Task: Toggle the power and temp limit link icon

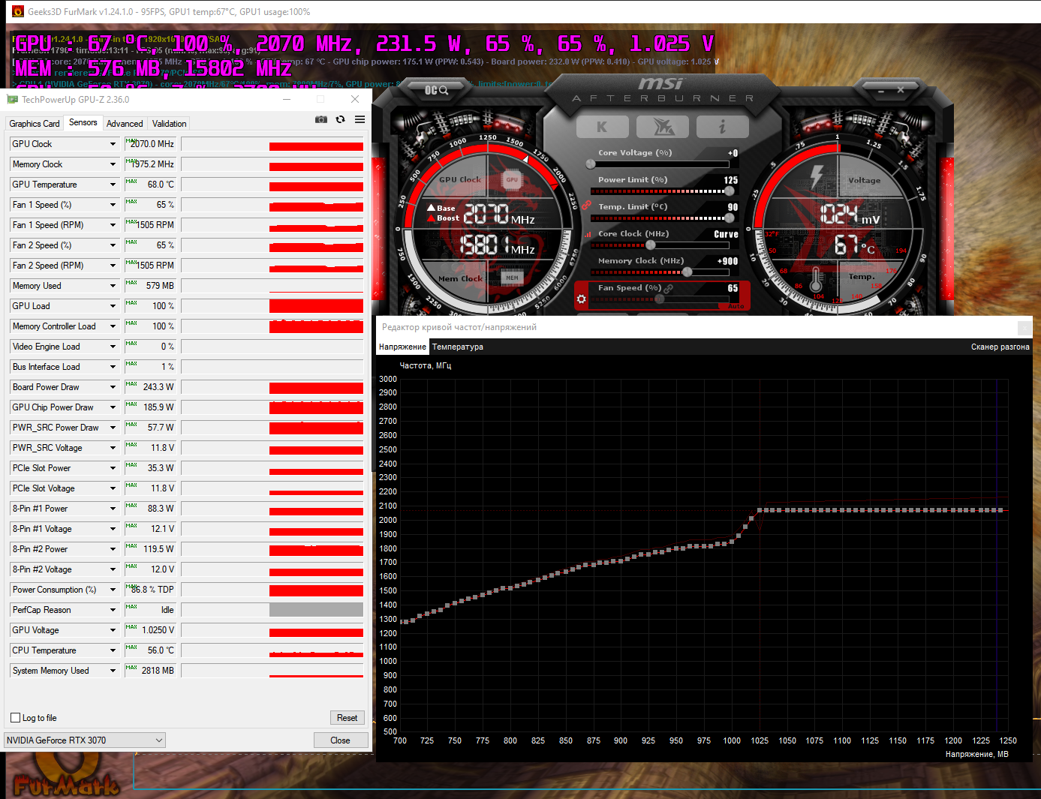Action: tap(586, 204)
